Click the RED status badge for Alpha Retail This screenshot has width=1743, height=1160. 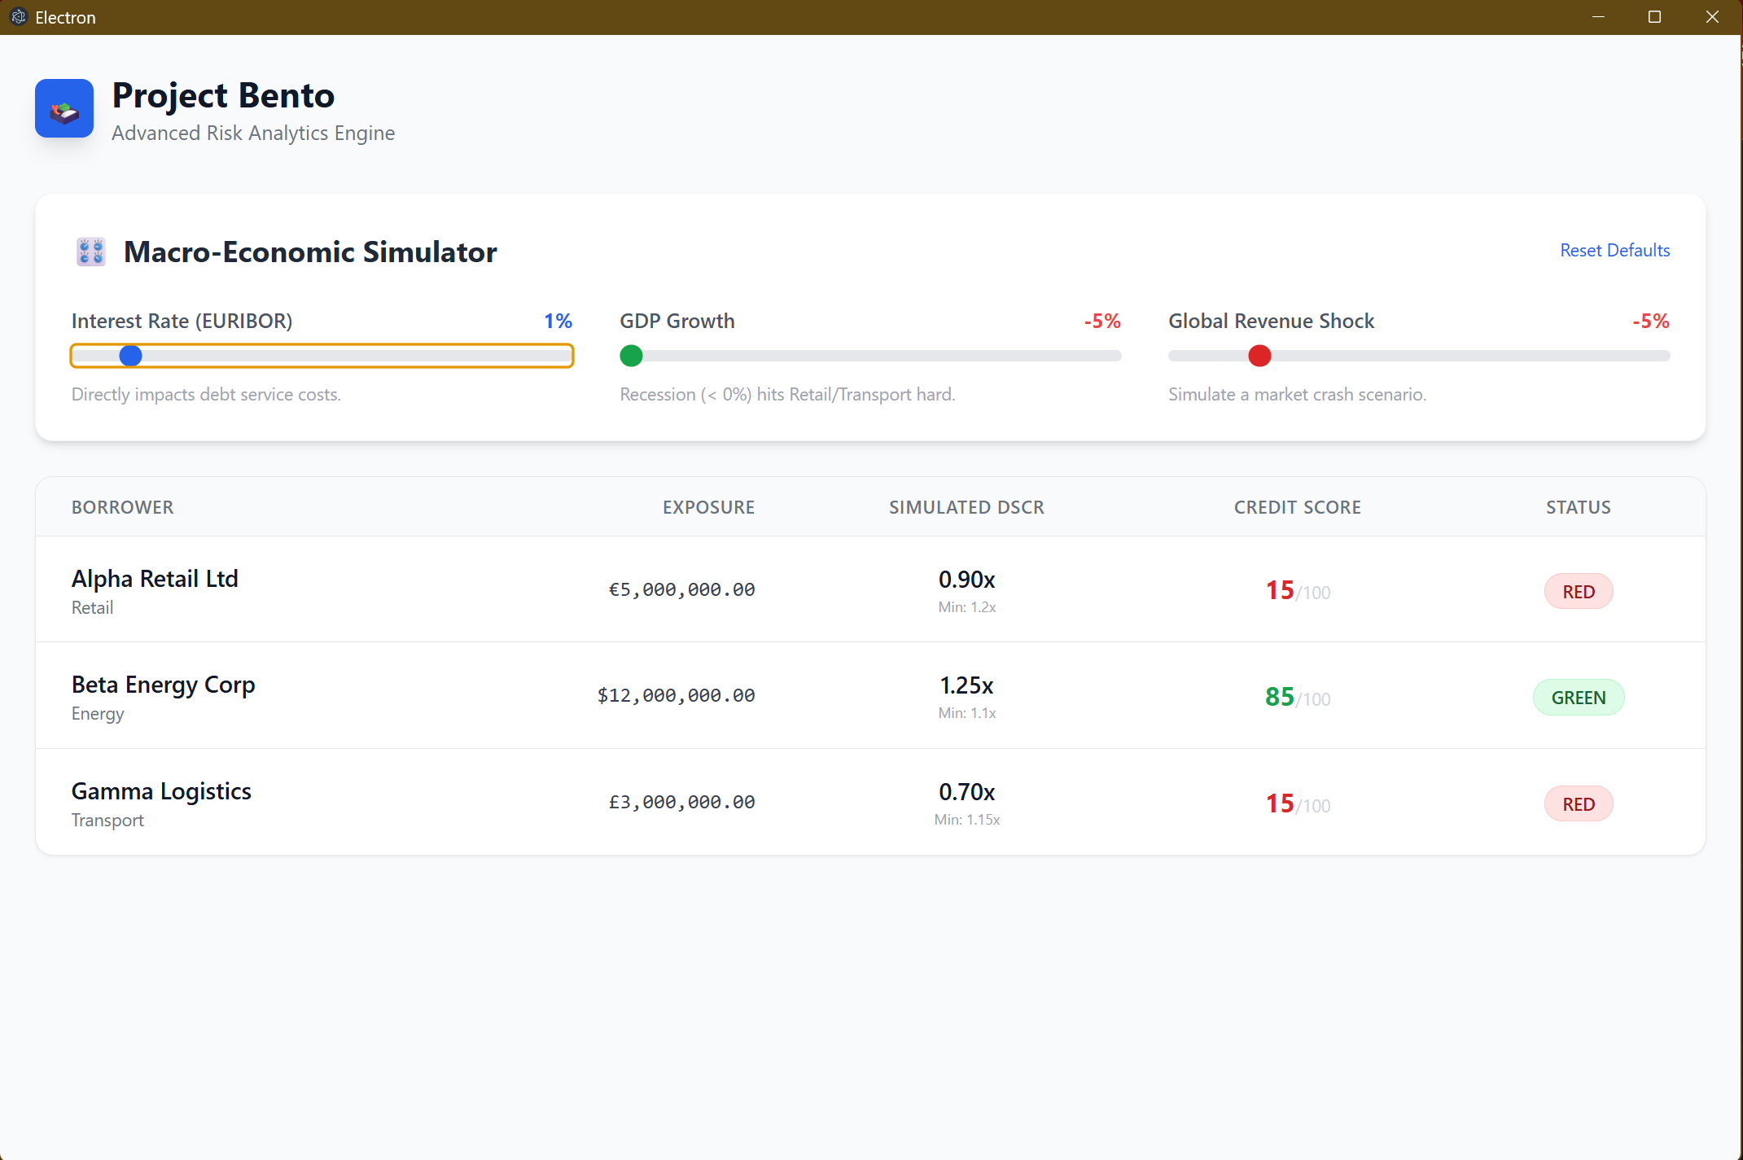[1578, 592]
